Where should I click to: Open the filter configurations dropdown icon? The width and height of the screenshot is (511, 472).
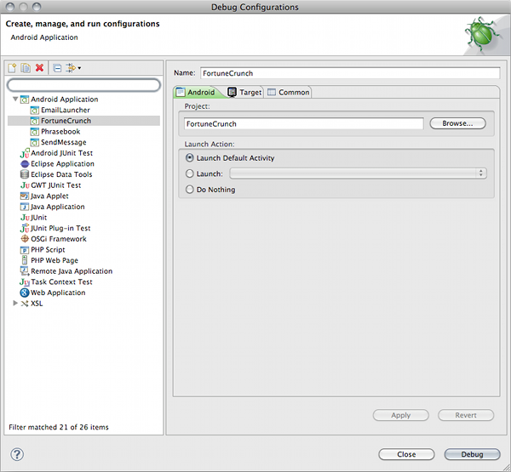73,68
